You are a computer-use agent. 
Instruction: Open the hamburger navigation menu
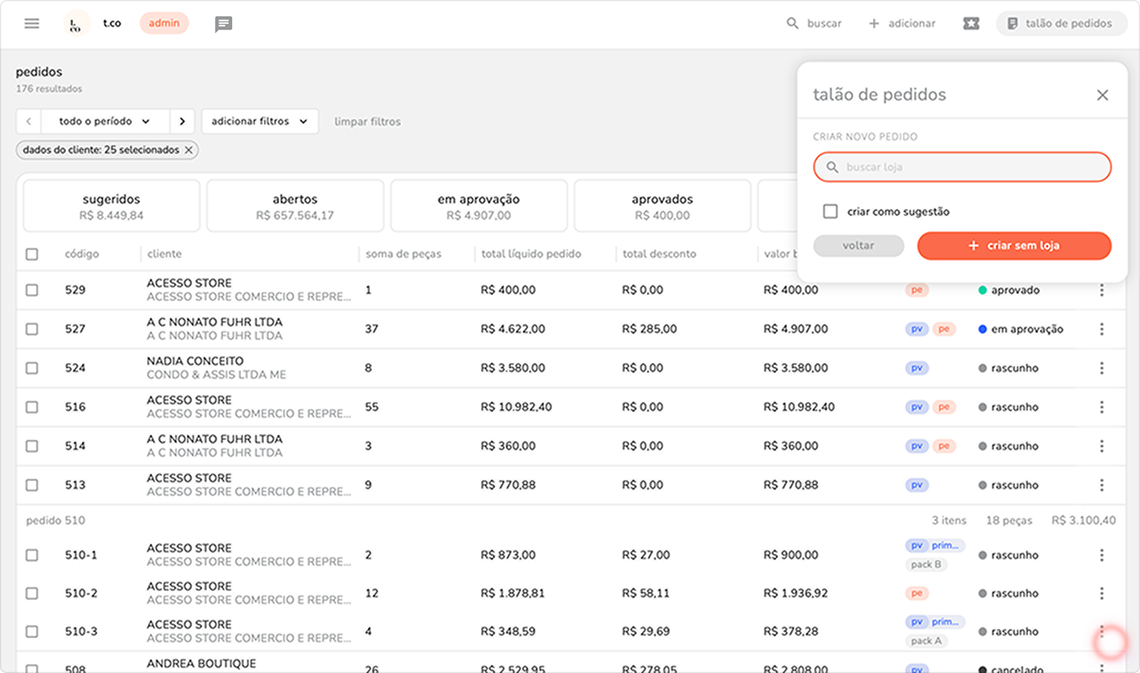pos(32,23)
